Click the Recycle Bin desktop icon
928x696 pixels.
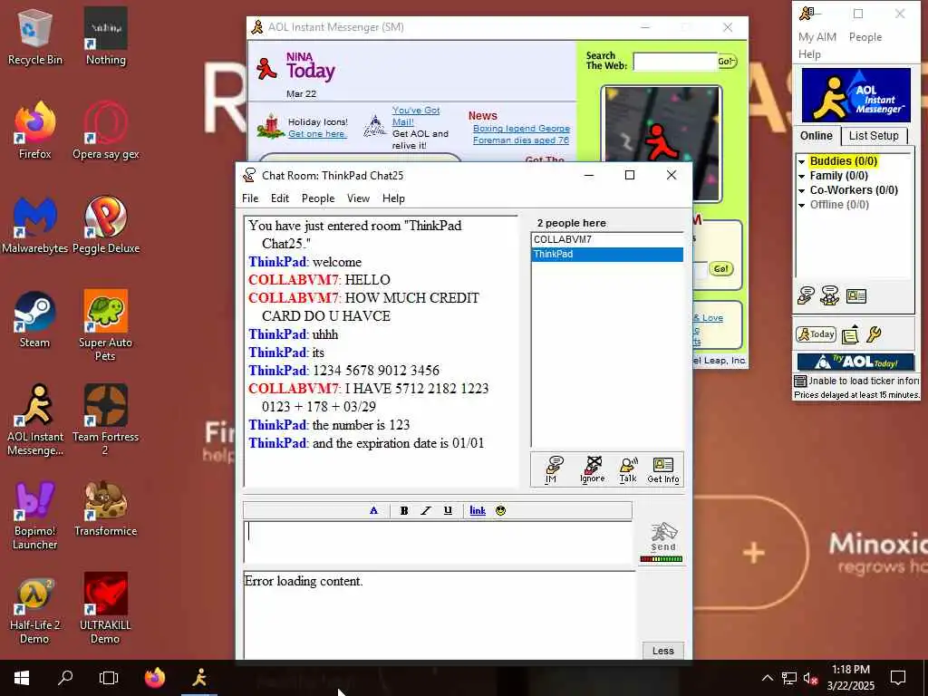pos(35,35)
